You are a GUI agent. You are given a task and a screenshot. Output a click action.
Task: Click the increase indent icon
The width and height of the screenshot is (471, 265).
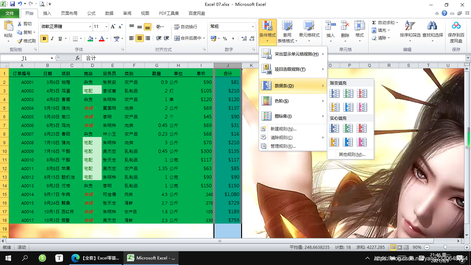[x=167, y=38]
